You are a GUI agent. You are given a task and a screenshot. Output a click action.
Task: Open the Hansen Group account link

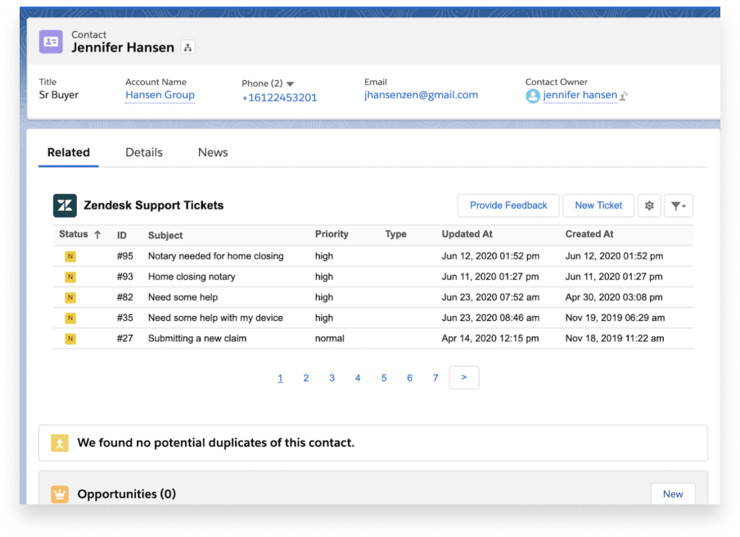point(160,95)
